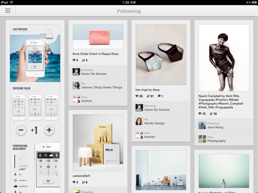Open the pink clutch pin image

point(98,36)
